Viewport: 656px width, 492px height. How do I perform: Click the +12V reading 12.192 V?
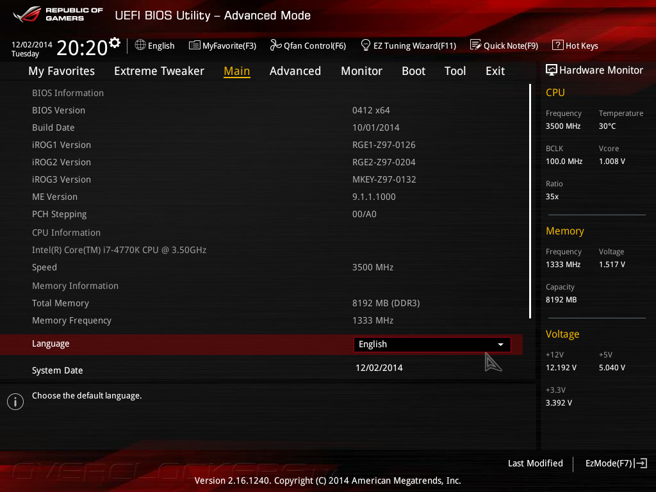[x=561, y=367]
